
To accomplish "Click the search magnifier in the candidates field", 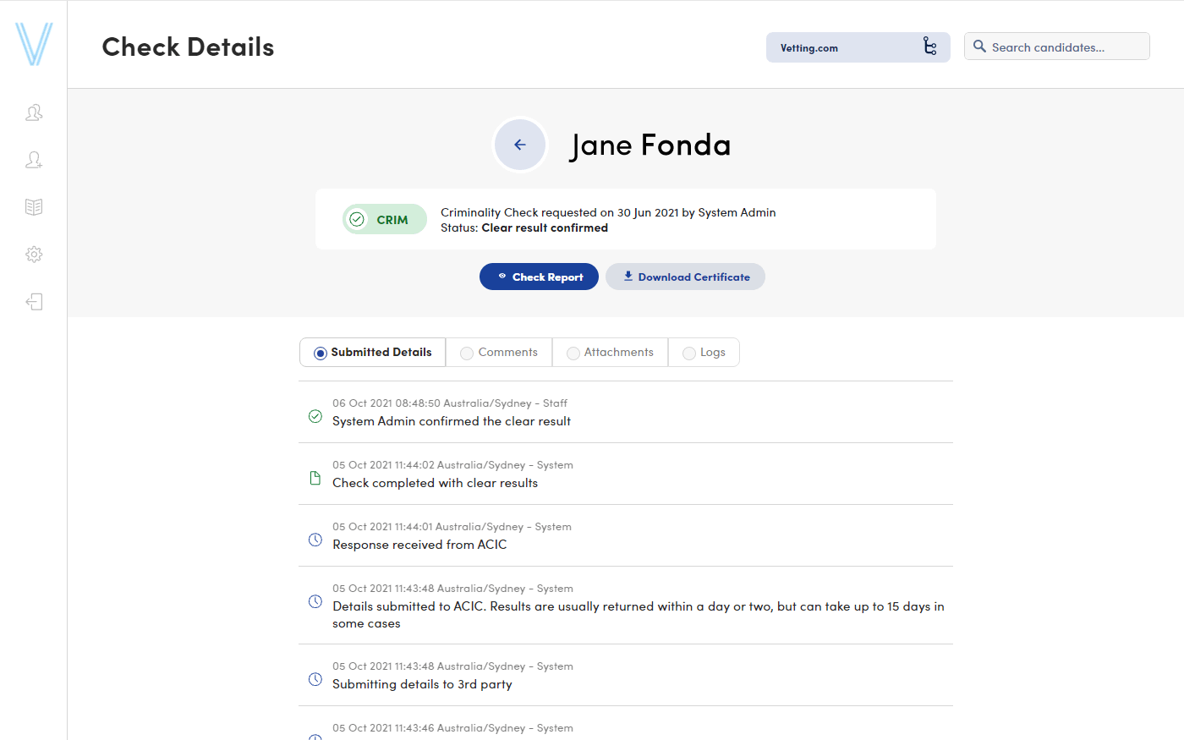I will (979, 47).
